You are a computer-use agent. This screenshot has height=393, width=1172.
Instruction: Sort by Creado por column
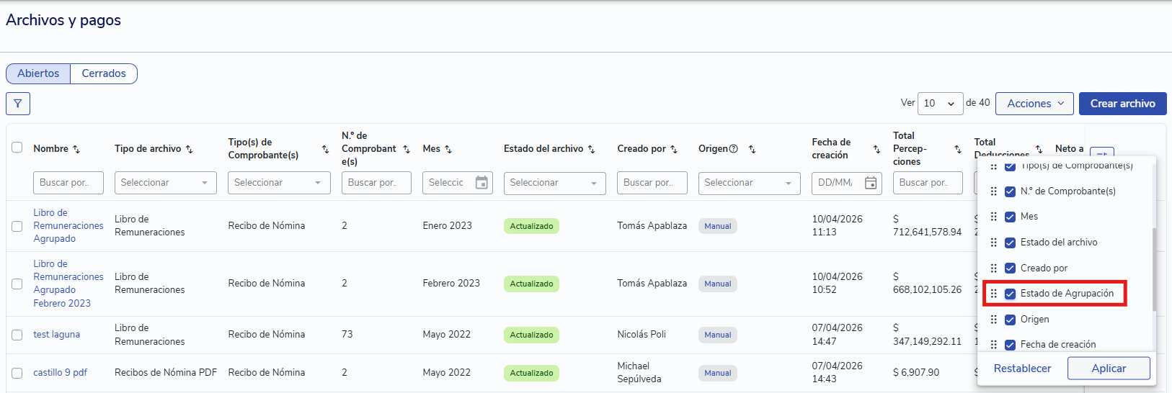tap(674, 149)
